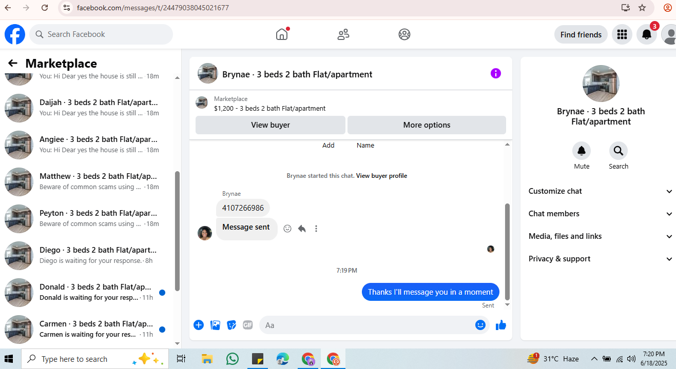Image resolution: width=676 pixels, height=369 pixels.
Task: Open the emoji picker in message box
Action: (480, 325)
